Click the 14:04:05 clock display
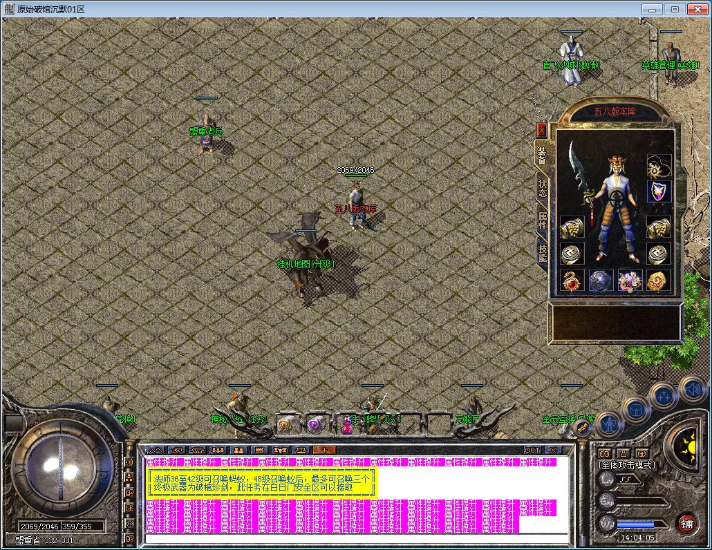This screenshot has height=550, width=712. [x=637, y=538]
